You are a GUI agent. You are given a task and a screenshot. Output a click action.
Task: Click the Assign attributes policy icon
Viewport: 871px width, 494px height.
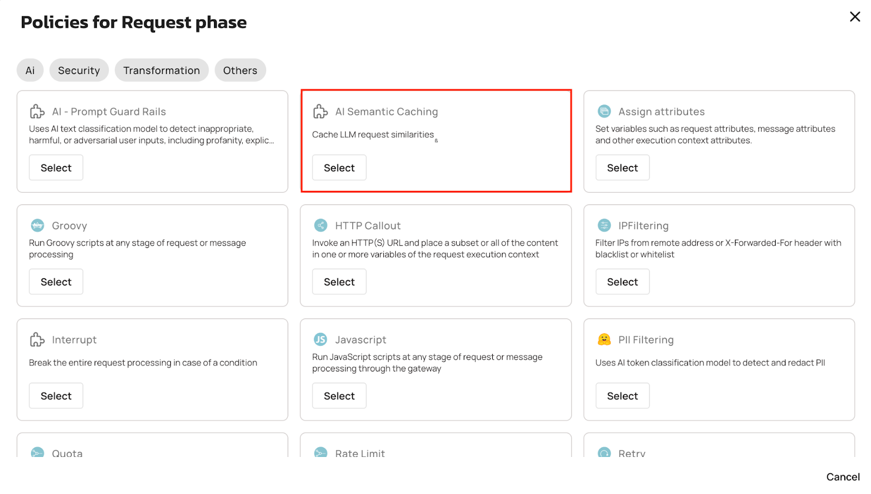click(x=604, y=111)
